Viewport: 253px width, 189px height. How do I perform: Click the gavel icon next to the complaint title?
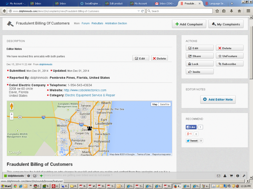tap(10, 24)
